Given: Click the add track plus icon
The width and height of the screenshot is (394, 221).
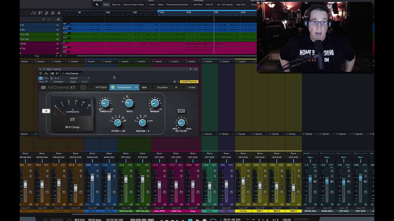Looking at the screenshot, I should [x=59, y=13].
